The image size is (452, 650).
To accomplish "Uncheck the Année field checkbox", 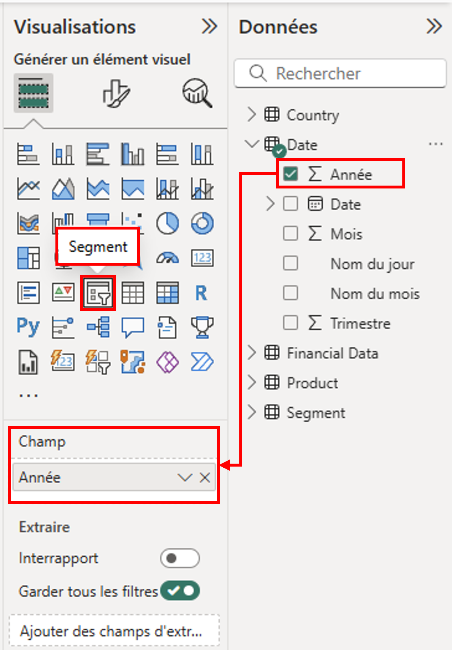I will tap(291, 174).
